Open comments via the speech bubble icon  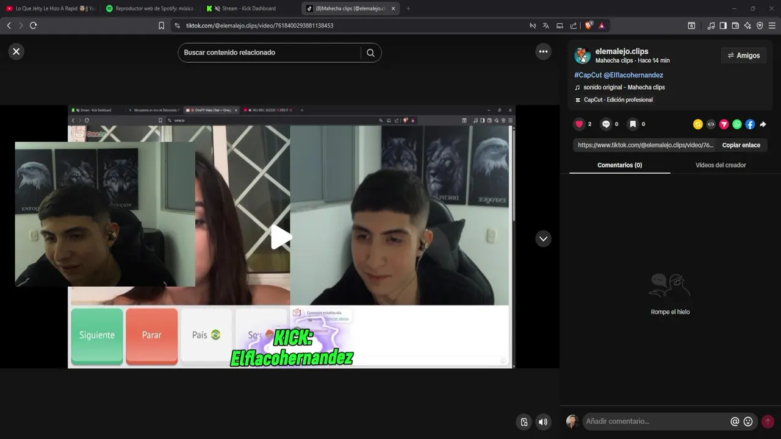606,124
